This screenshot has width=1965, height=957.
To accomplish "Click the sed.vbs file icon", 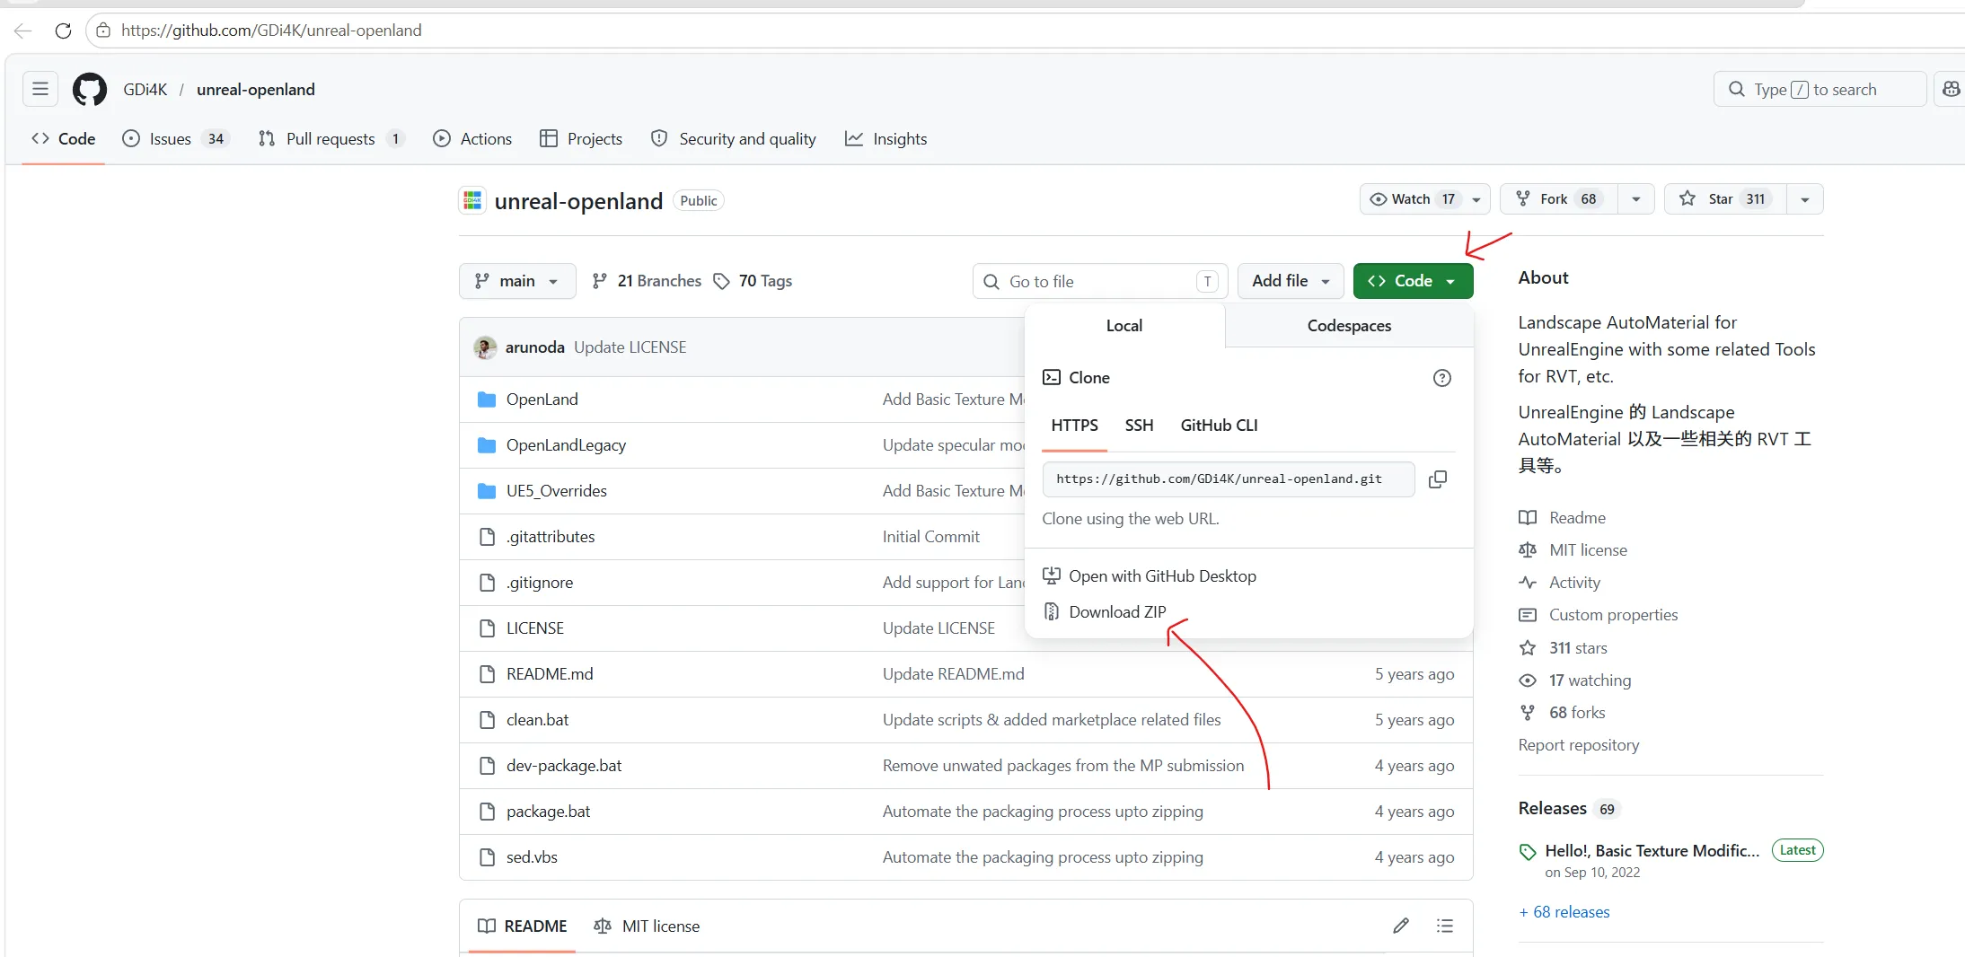I will click(487, 857).
